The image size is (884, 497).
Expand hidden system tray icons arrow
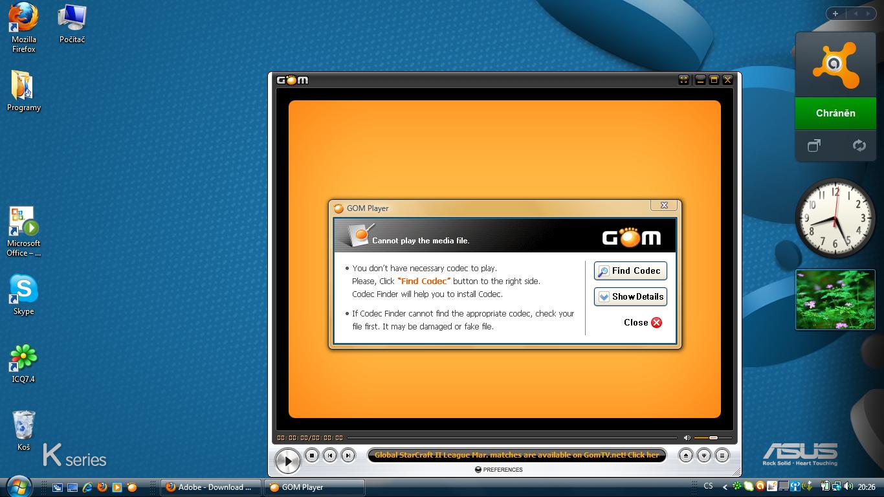725,487
